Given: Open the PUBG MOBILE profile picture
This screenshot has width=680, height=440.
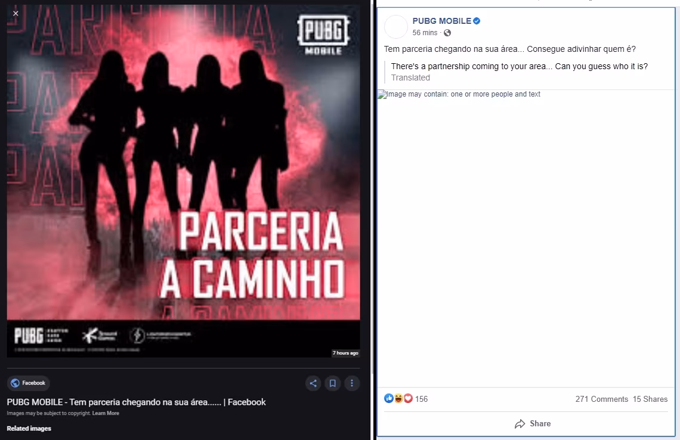Looking at the screenshot, I should tap(396, 27).
